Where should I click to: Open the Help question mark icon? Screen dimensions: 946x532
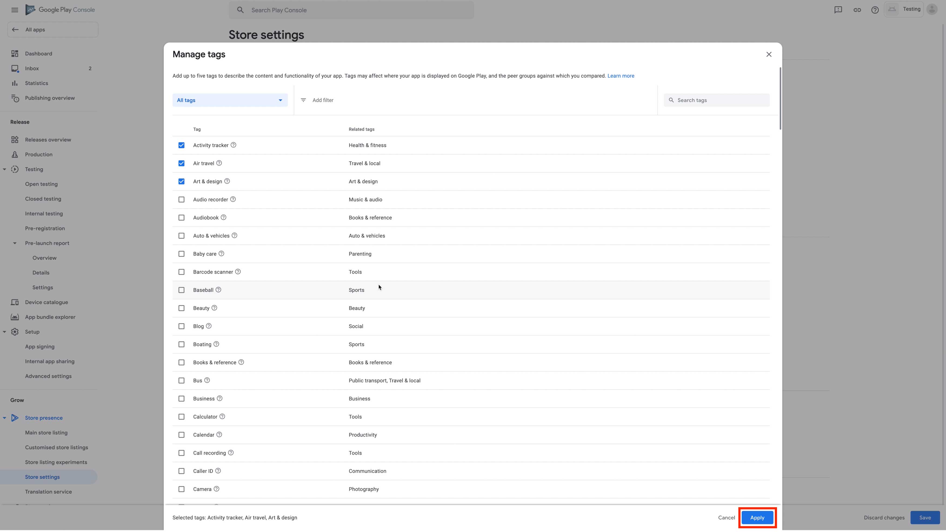tap(875, 10)
